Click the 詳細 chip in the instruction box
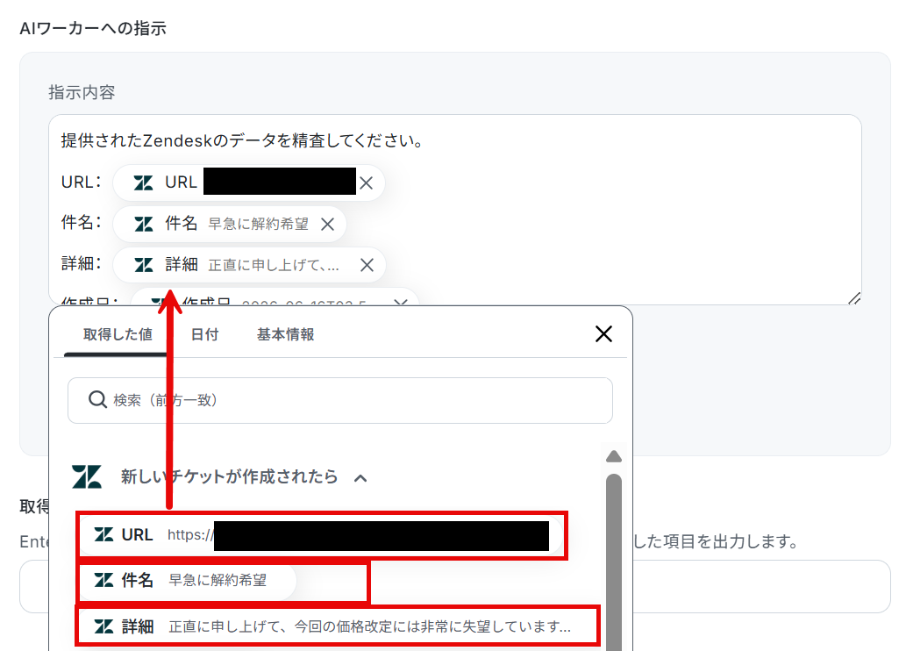This screenshot has width=906, height=651. click(249, 265)
